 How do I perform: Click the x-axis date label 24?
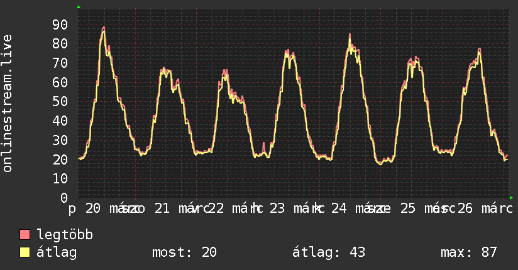[x=339, y=208]
